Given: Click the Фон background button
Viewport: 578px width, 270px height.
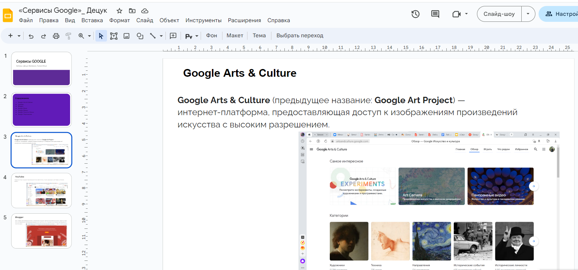Looking at the screenshot, I should pos(212,36).
